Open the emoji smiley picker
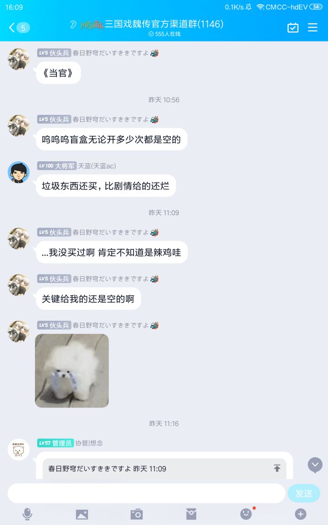Image resolution: width=328 pixels, height=525 pixels. [246, 514]
